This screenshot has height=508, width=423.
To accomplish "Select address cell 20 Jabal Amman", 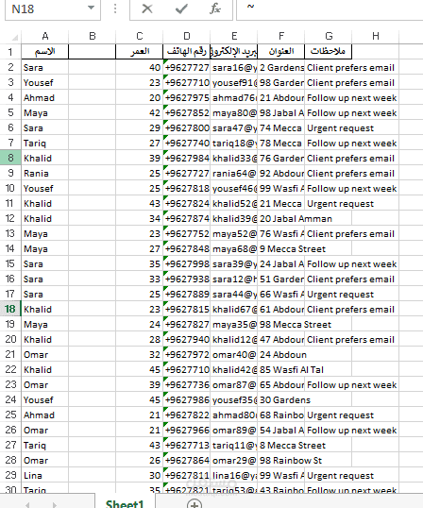I will tap(281, 218).
